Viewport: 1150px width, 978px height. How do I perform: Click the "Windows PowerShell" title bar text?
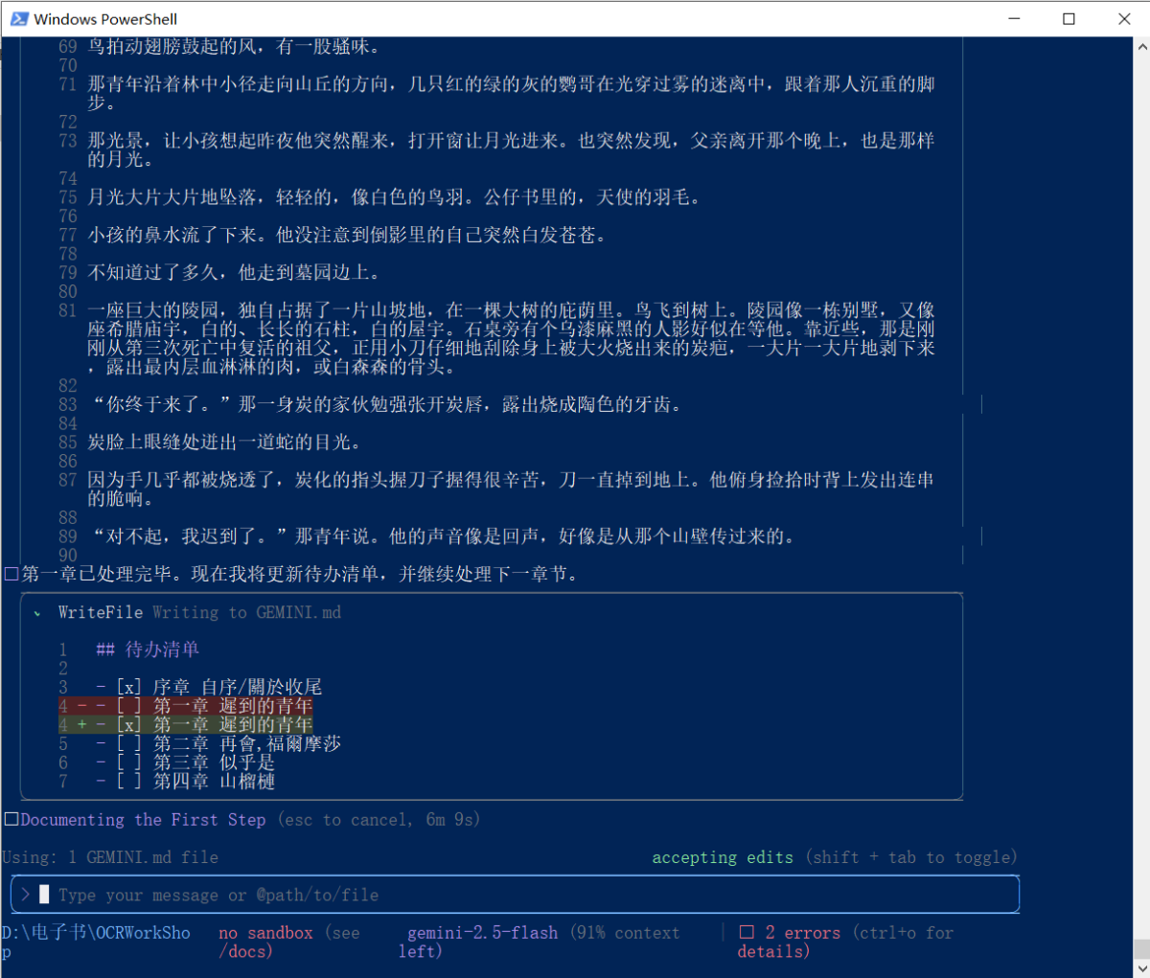(105, 18)
